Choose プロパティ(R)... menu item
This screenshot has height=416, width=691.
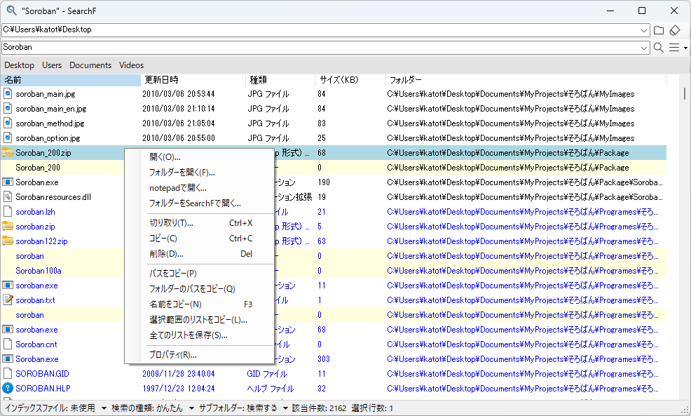199,355
